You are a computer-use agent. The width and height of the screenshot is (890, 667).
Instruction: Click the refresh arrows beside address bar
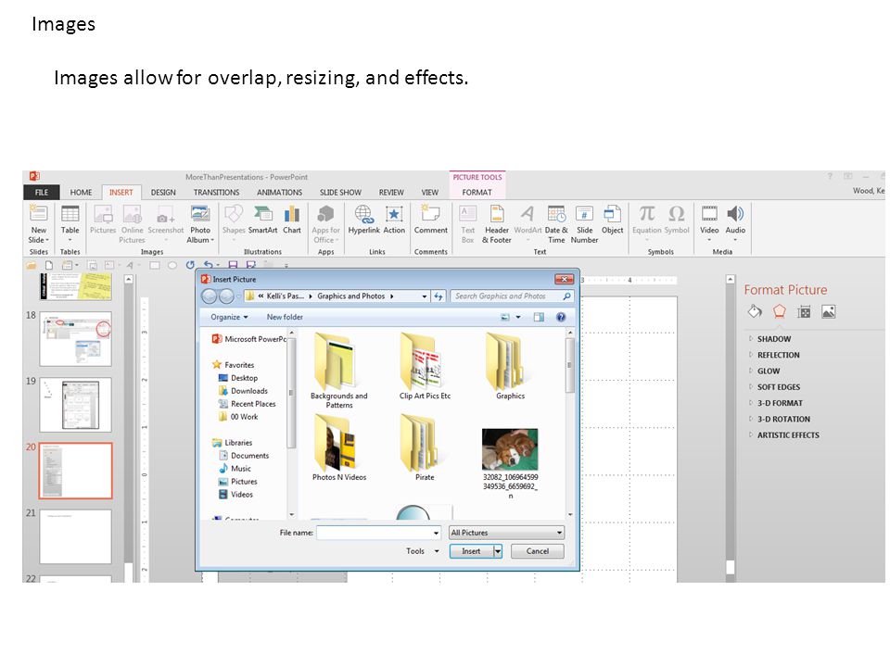pyautogui.click(x=439, y=296)
